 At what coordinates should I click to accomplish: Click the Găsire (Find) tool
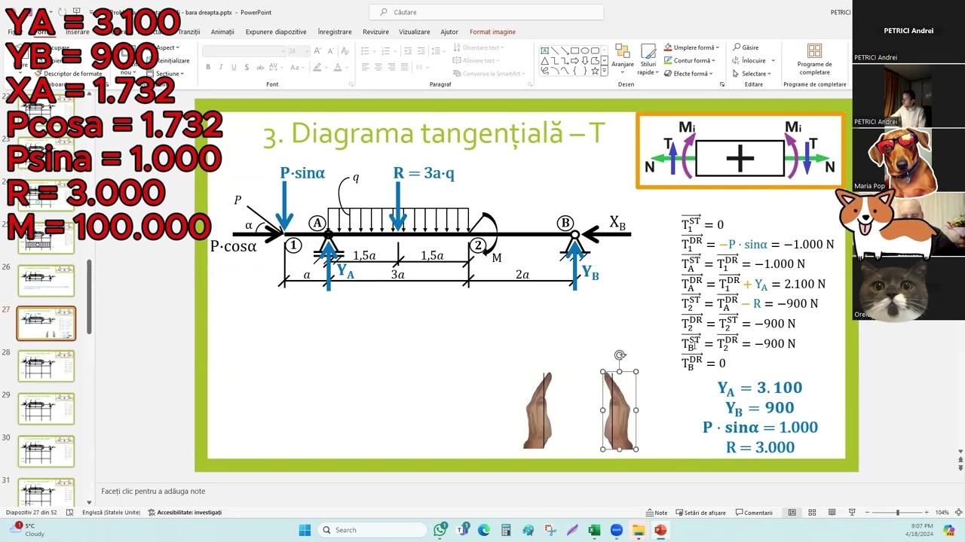pyautogui.click(x=746, y=47)
